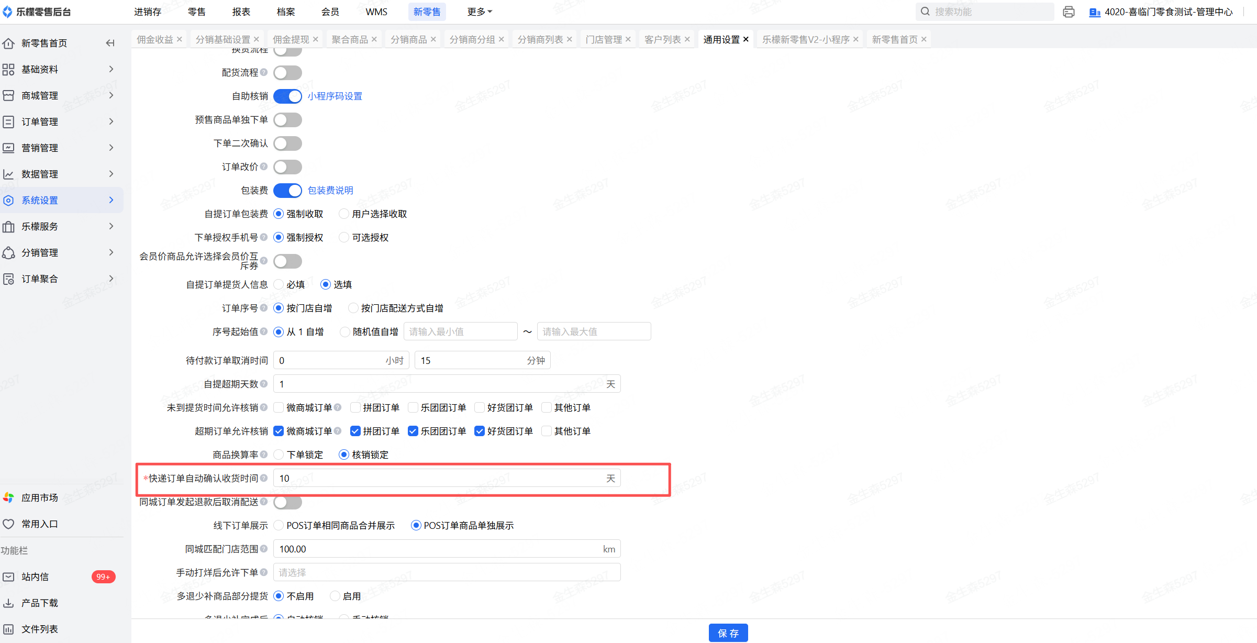This screenshot has width=1257, height=643.
Task: Click the printer icon in top bar
Action: pos(1069,12)
